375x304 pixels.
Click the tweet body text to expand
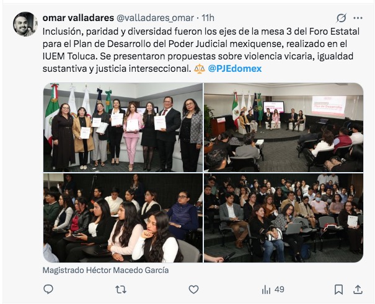[201, 50]
